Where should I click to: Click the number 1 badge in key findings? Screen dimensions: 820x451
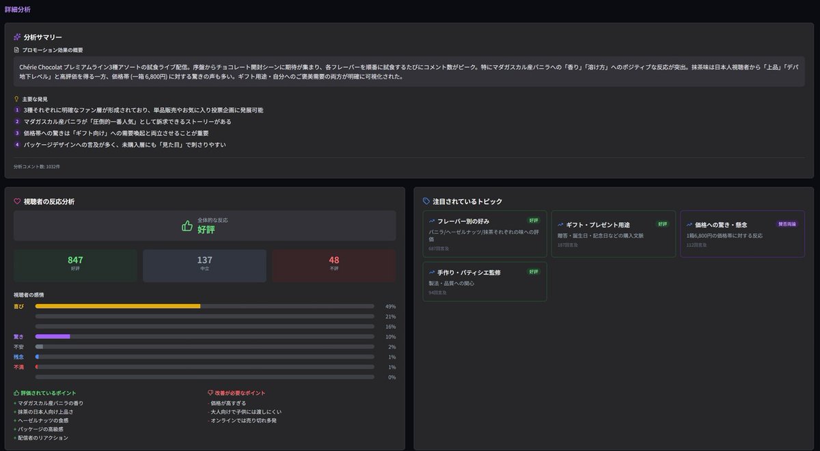(17, 110)
